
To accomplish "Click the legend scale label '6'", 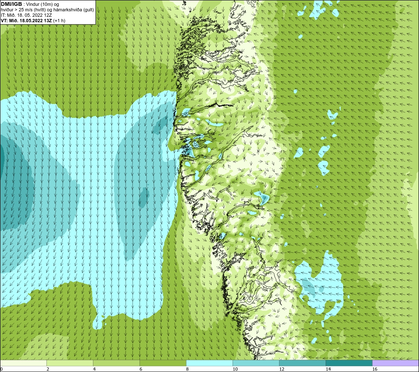I will [140, 369].
